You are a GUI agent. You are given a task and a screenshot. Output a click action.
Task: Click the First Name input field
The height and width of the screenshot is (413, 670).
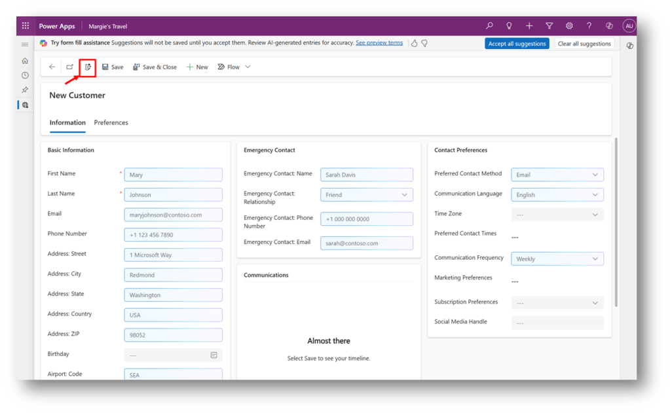pos(173,175)
